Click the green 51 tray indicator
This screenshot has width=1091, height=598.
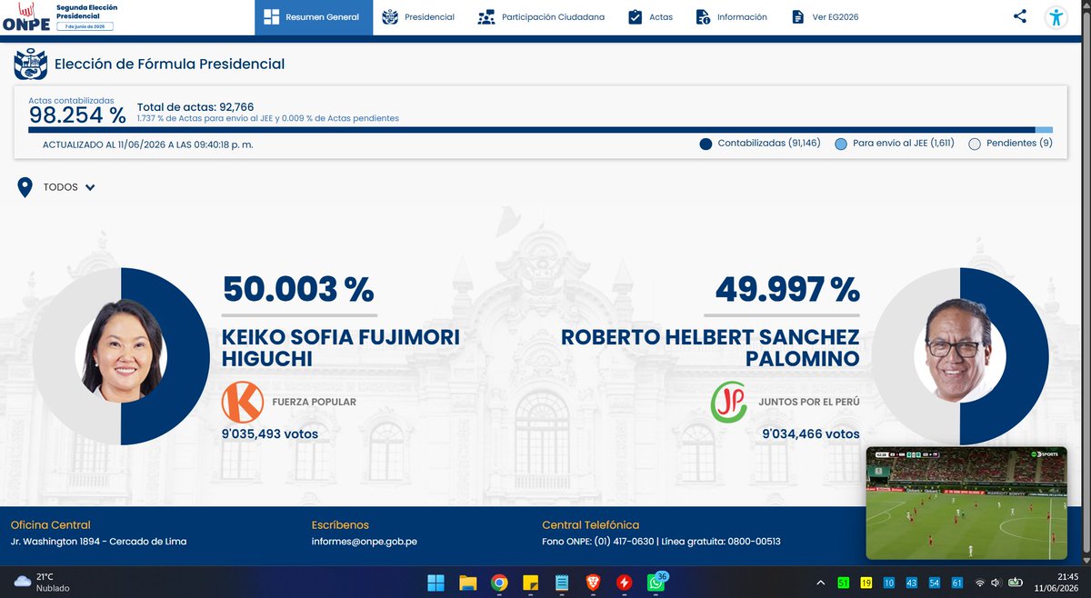point(844,583)
